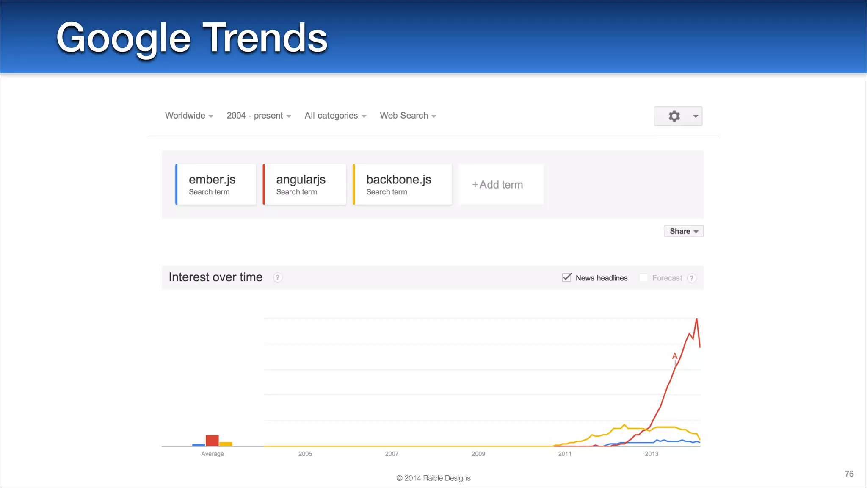
Task: Click the 2009 axis label
Action: click(478, 454)
